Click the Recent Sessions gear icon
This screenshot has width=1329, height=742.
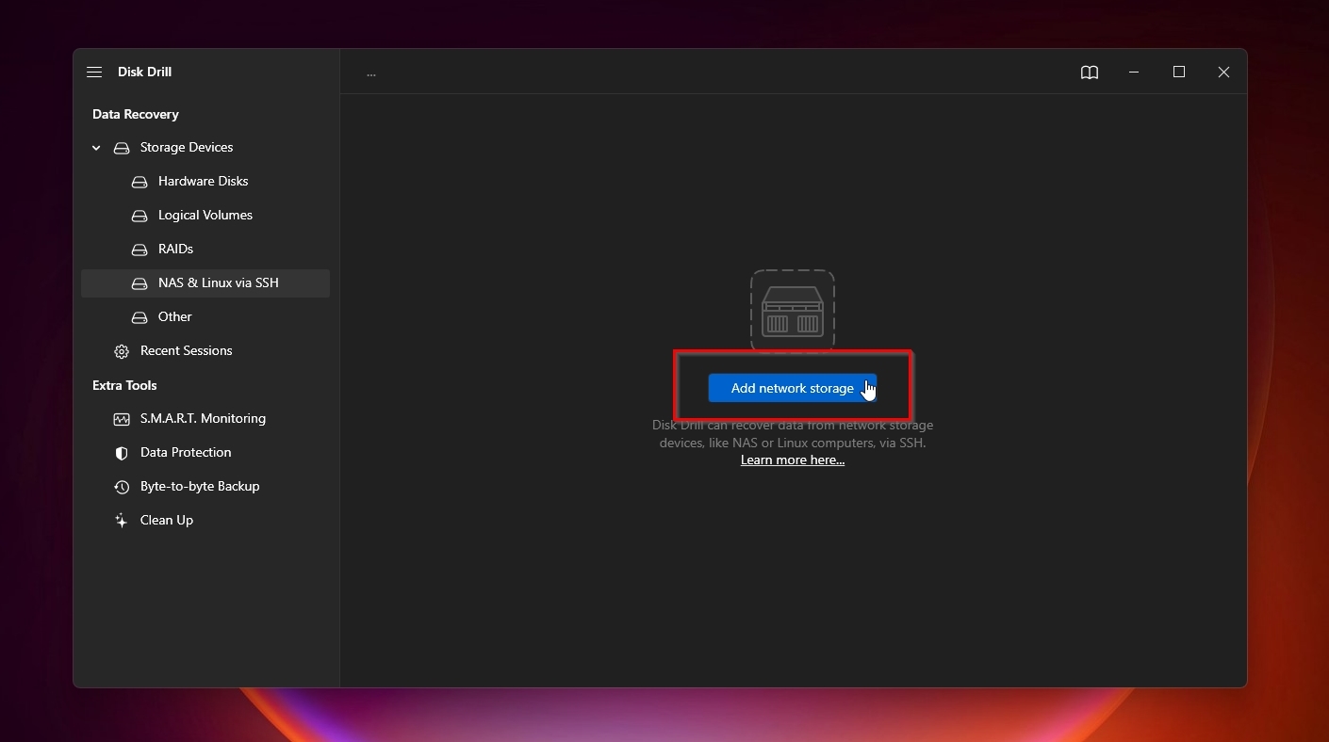(x=122, y=351)
